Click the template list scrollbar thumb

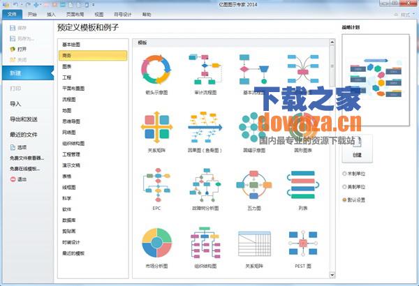pyautogui.click(x=332, y=66)
